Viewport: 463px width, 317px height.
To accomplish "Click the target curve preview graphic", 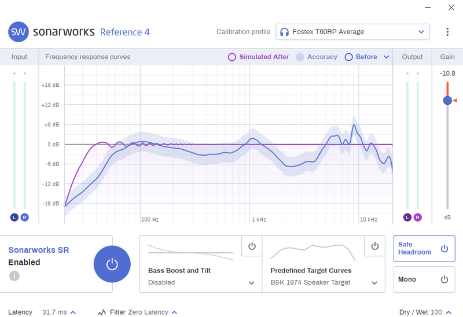I will 313,253.
